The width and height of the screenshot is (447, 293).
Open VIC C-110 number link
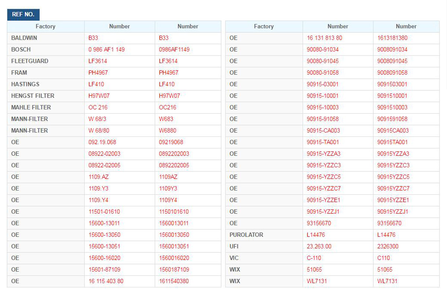[x=314, y=258]
